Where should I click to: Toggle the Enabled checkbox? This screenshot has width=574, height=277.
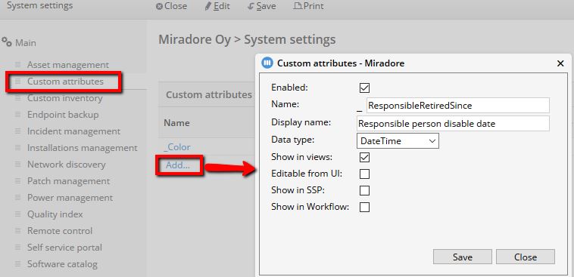click(x=364, y=88)
